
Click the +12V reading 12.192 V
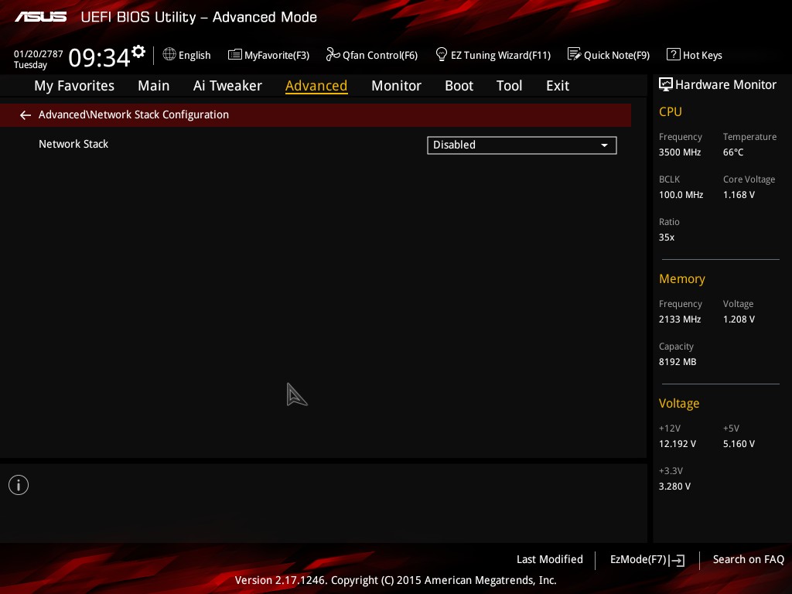click(678, 444)
